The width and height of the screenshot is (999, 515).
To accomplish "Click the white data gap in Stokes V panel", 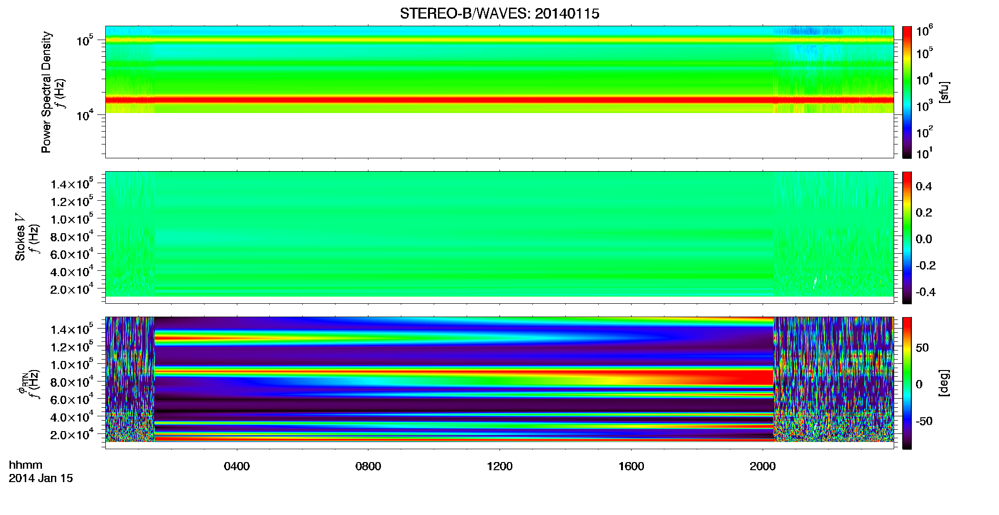I will pyautogui.click(x=815, y=283).
